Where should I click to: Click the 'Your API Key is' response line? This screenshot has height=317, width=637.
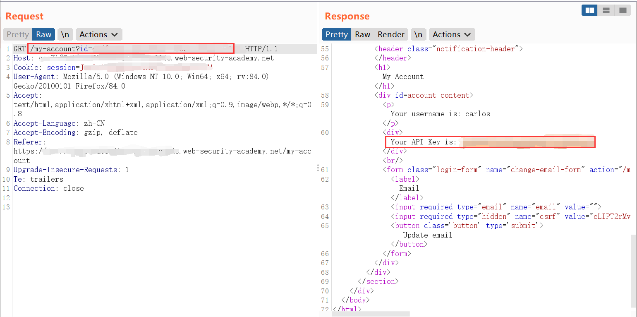point(423,142)
